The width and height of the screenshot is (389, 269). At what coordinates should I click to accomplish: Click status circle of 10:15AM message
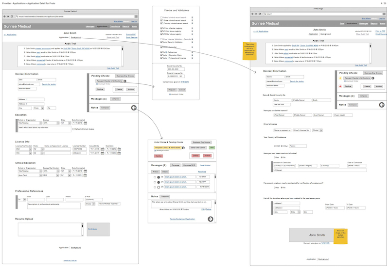(x=159, y=177)
